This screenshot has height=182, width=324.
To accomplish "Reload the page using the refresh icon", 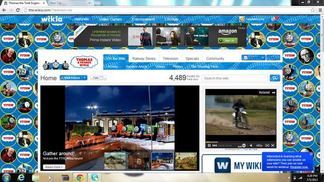I will (18, 10).
